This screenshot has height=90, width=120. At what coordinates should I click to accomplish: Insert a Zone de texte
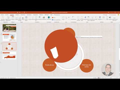pos(78,18)
